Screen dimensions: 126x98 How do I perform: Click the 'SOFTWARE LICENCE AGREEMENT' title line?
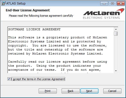click(34, 29)
